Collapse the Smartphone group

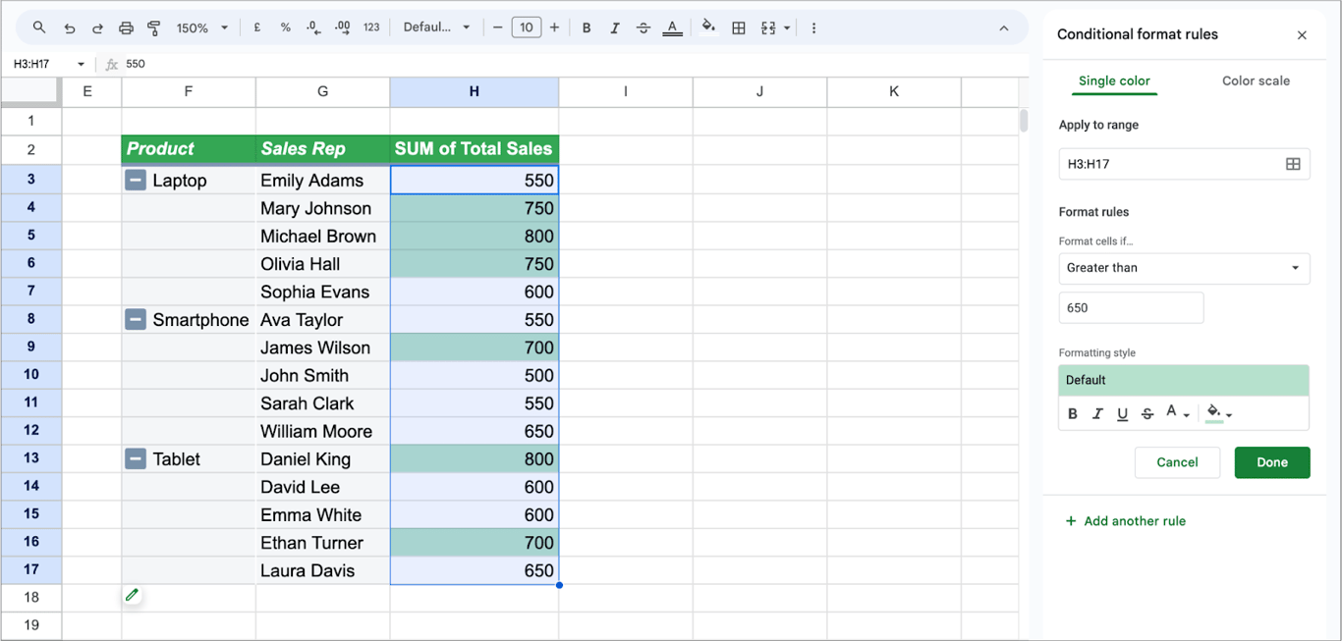136,320
